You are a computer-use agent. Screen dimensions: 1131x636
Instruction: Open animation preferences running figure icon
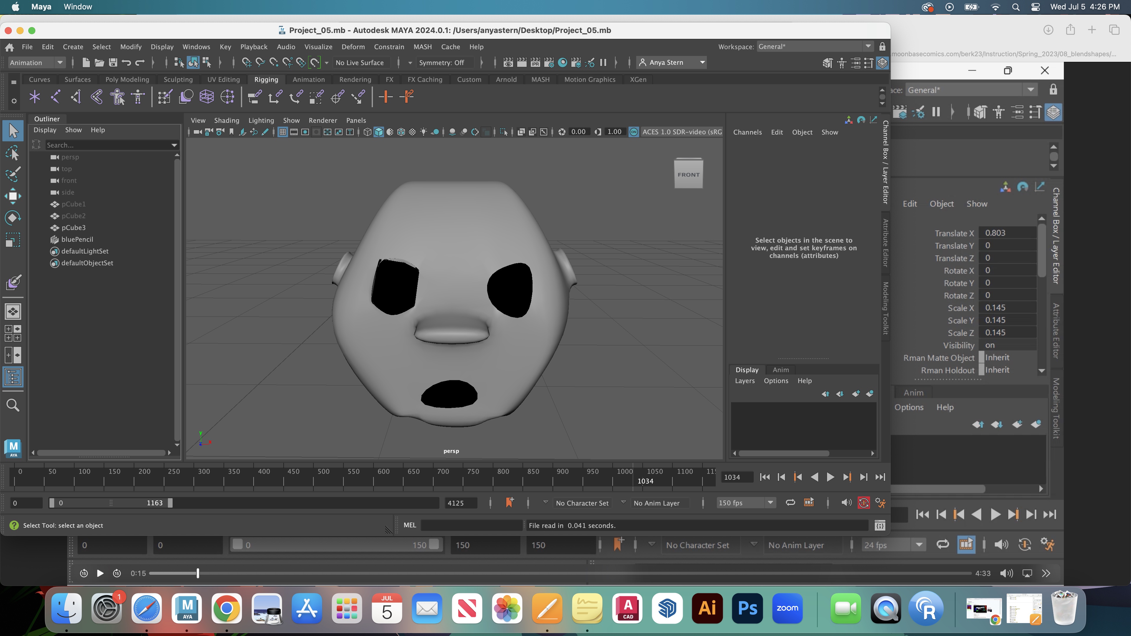tap(880, 503)
